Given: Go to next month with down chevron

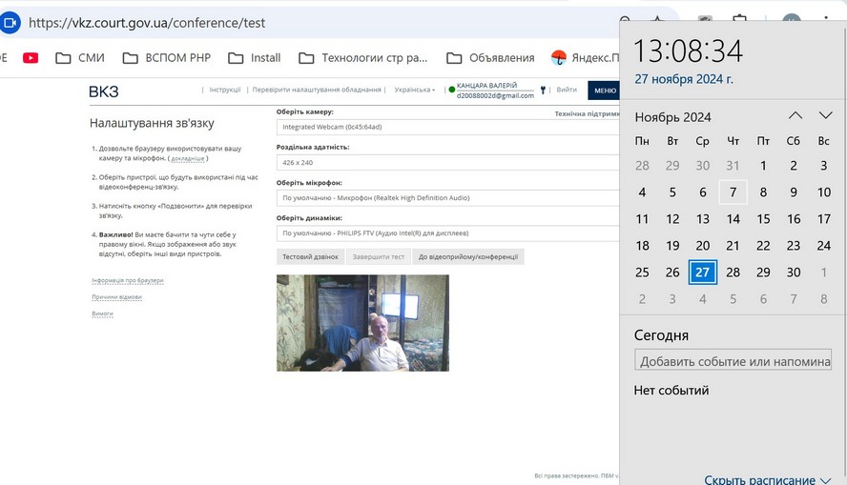Looking at the screenshot, I should point(825,115).
